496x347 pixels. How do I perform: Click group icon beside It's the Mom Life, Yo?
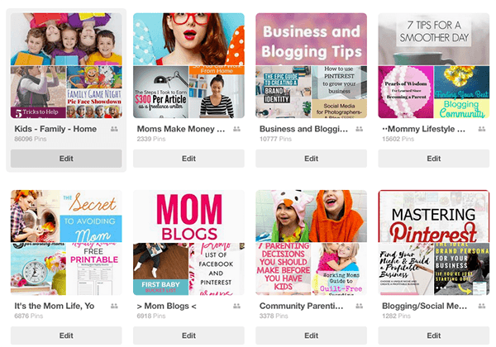[114, 306]
